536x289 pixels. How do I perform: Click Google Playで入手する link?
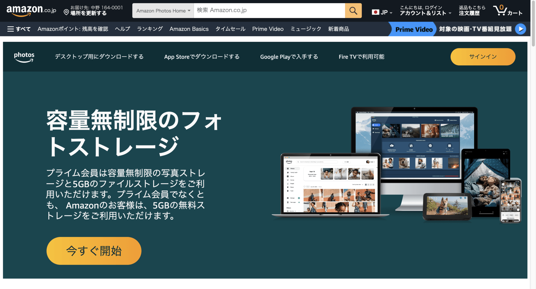(x=289, y=56)
